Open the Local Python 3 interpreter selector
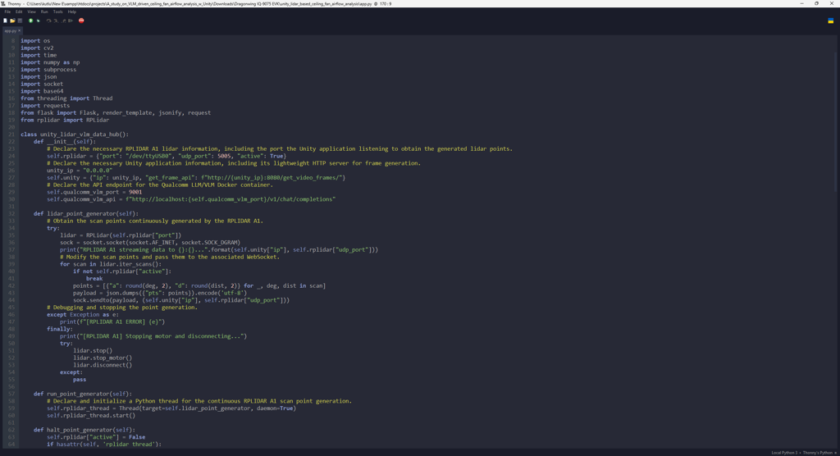Viewport: 840px width, 456px height. [x=804, y=453]
